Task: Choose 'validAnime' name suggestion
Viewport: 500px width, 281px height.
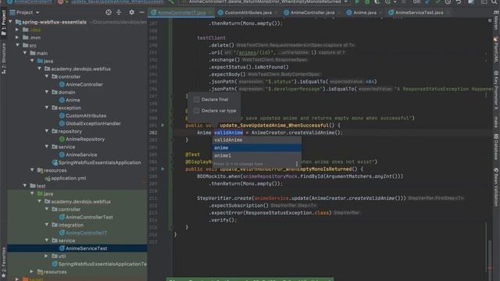Action: pos(257,140)
